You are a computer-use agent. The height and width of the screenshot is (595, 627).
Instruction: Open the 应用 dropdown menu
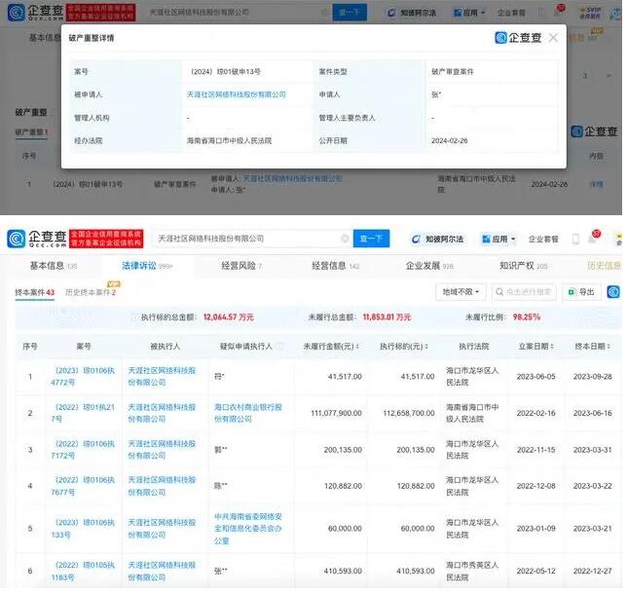coord(499,239)
